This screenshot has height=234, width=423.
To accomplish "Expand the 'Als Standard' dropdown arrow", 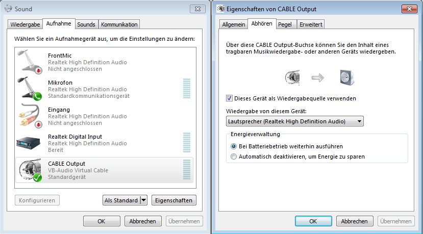I will (144, 200).
